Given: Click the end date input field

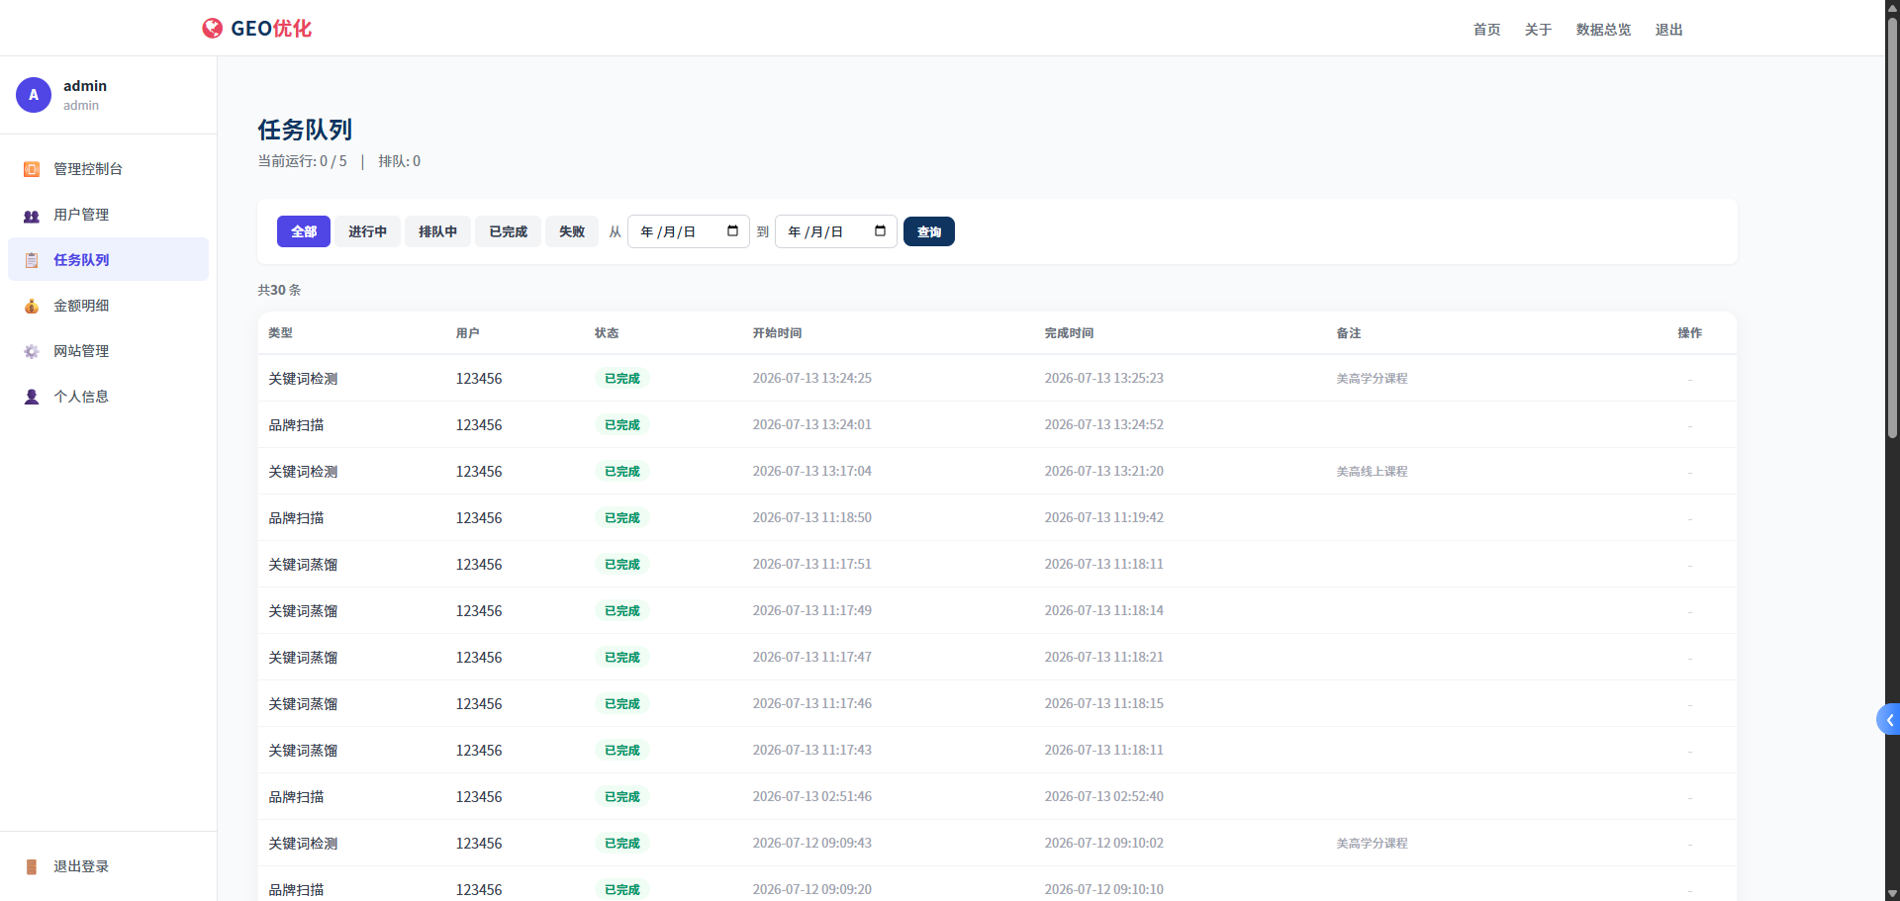Looking at the screenshot, I should tap(836, 231).
